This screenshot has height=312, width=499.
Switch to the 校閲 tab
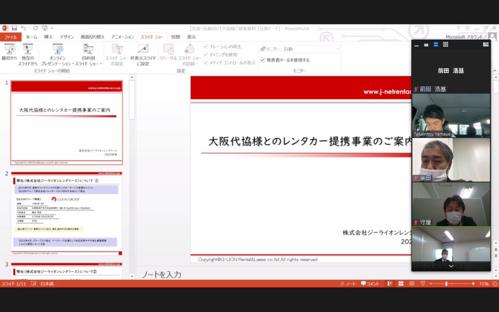click(x=175, y=37)
